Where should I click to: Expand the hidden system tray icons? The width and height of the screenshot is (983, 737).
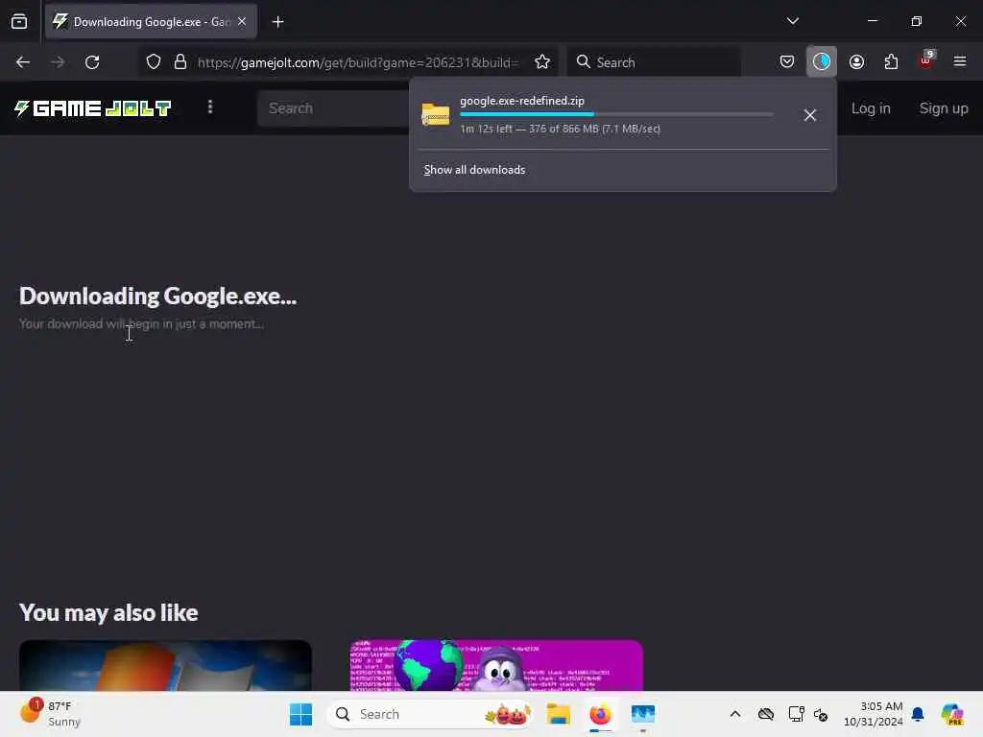[735, 714]
